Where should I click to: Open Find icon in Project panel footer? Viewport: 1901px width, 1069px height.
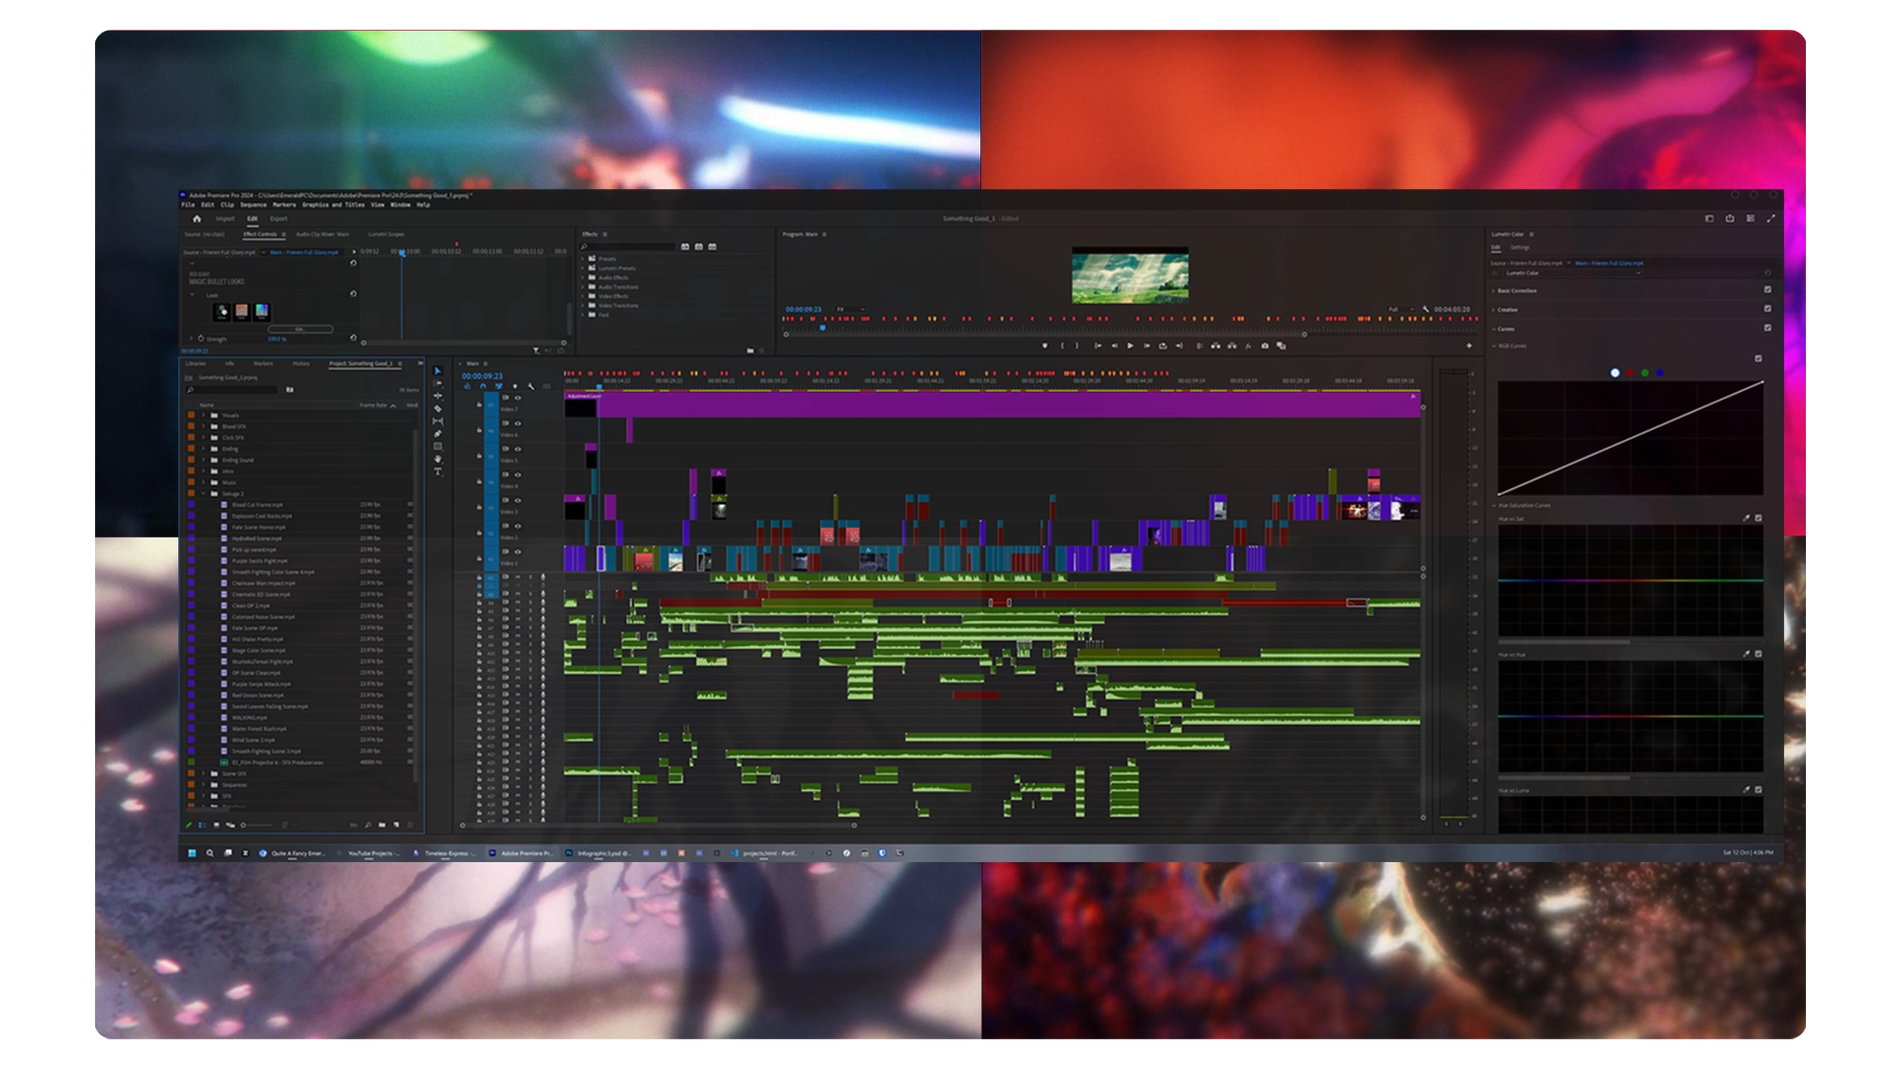pyautogui.click(x=367, y=825)
